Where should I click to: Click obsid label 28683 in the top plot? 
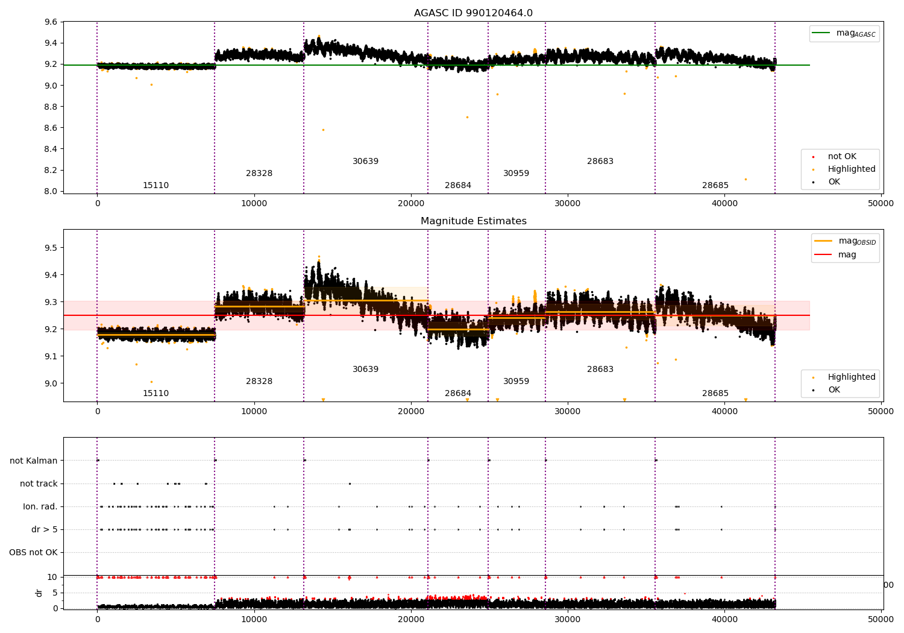coord(600,162)
